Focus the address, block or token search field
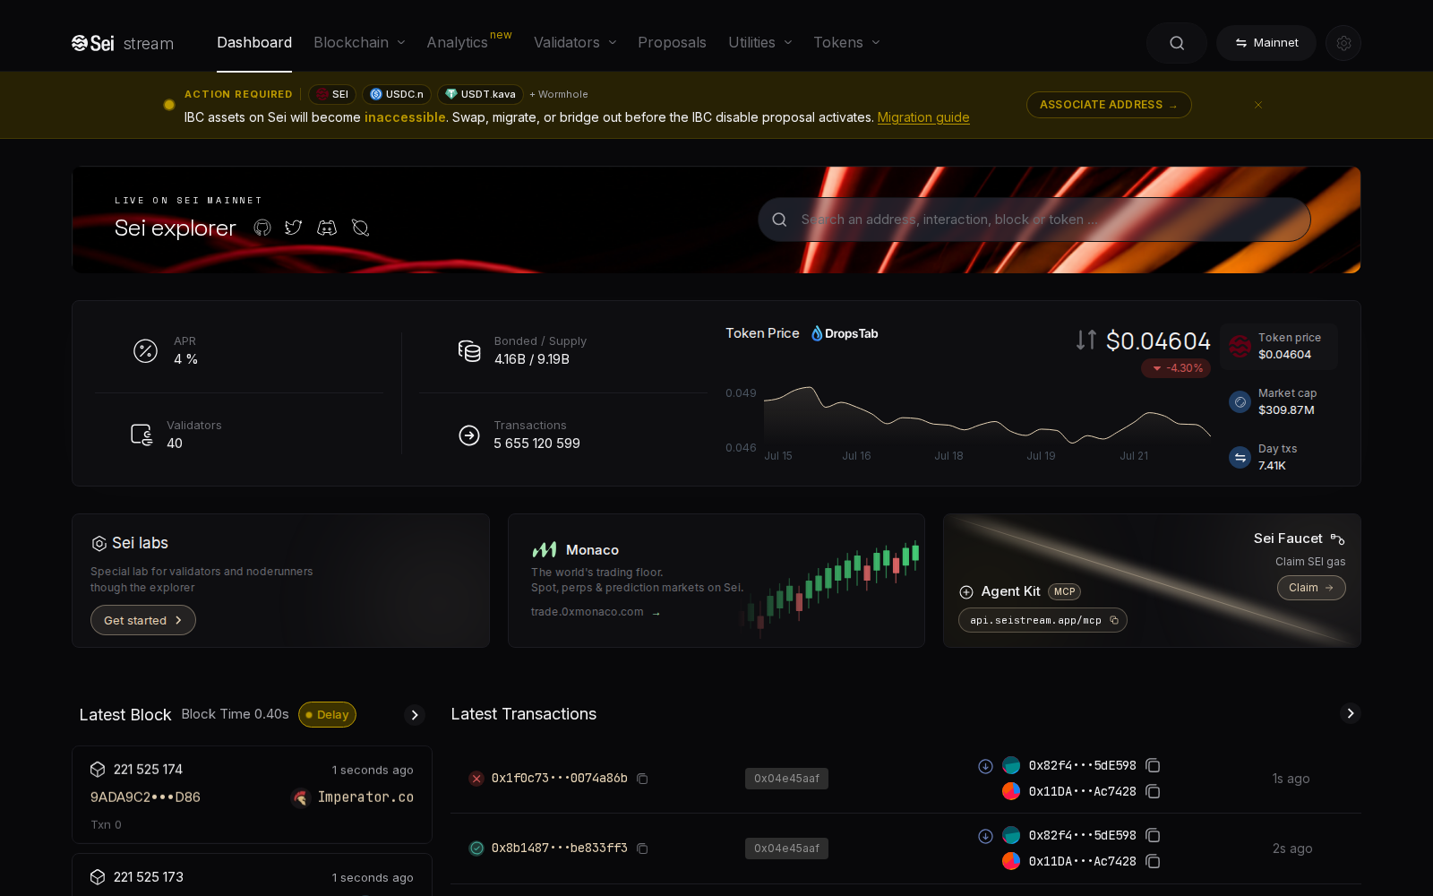 (x=1034, y=220)
